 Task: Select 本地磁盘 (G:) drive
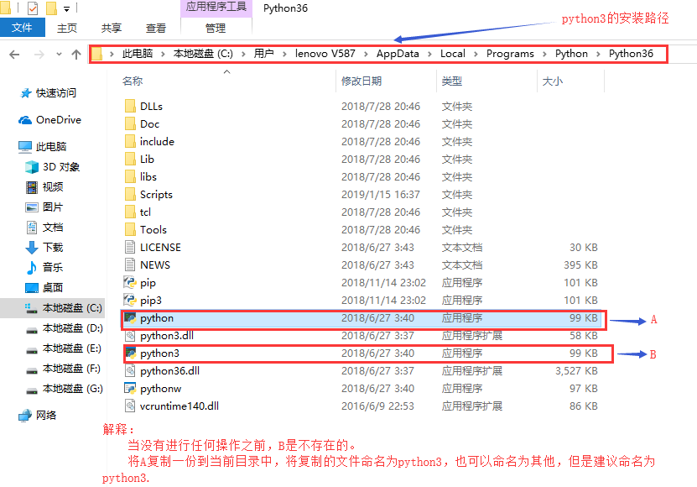(64, 389)
